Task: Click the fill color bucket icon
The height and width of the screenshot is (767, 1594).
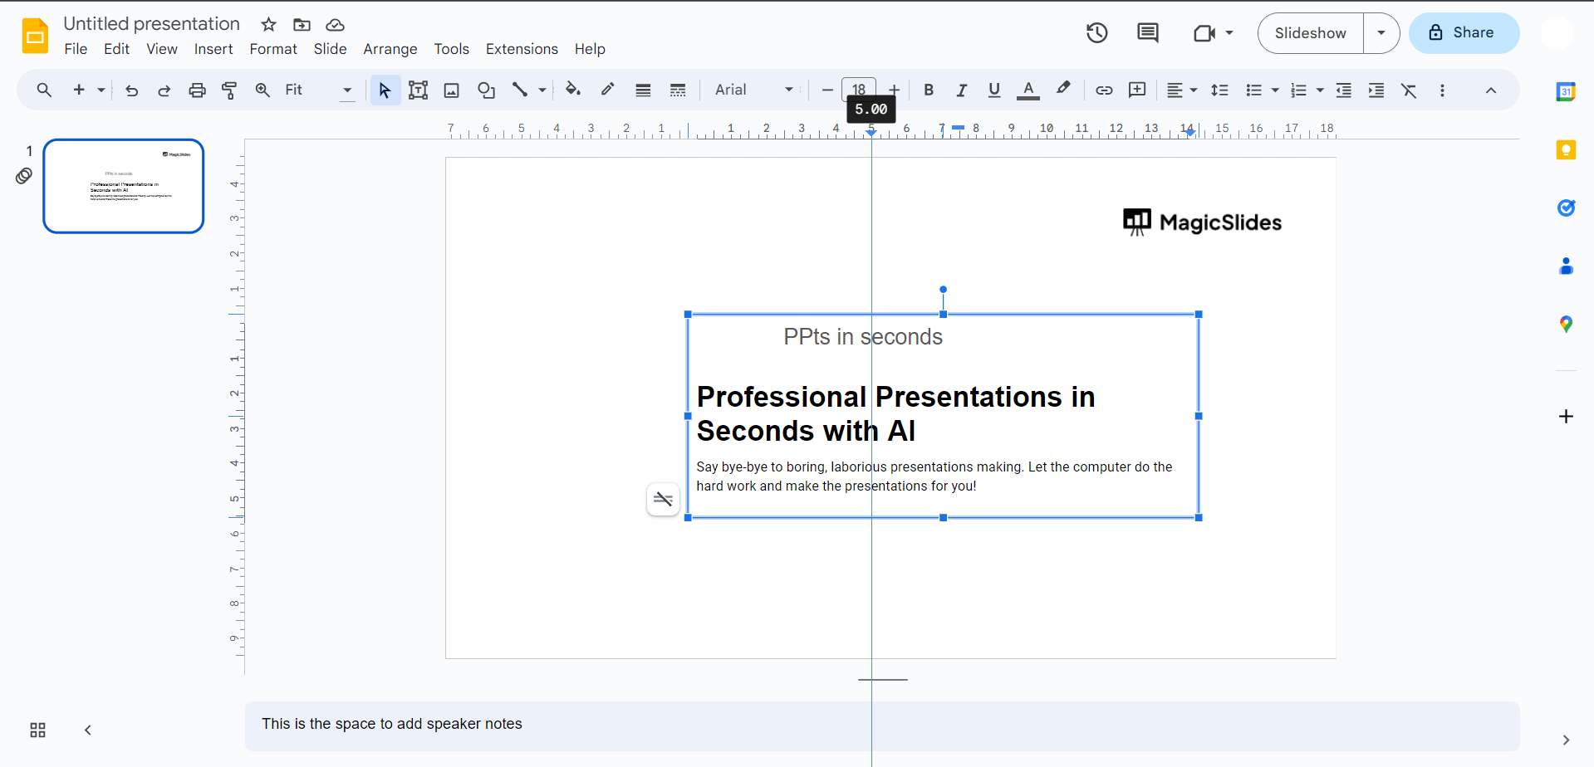Action: pos(572,90)
